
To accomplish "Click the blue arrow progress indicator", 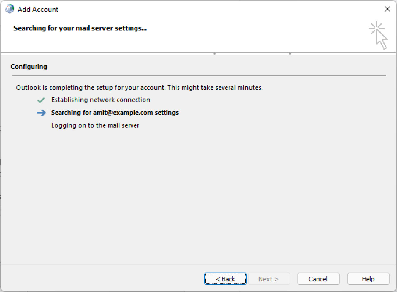I will tap(41, 113).
